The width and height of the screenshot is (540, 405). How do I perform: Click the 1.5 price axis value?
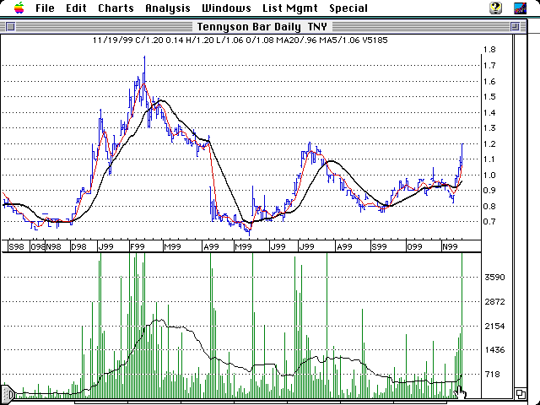[x=489, y=97]
